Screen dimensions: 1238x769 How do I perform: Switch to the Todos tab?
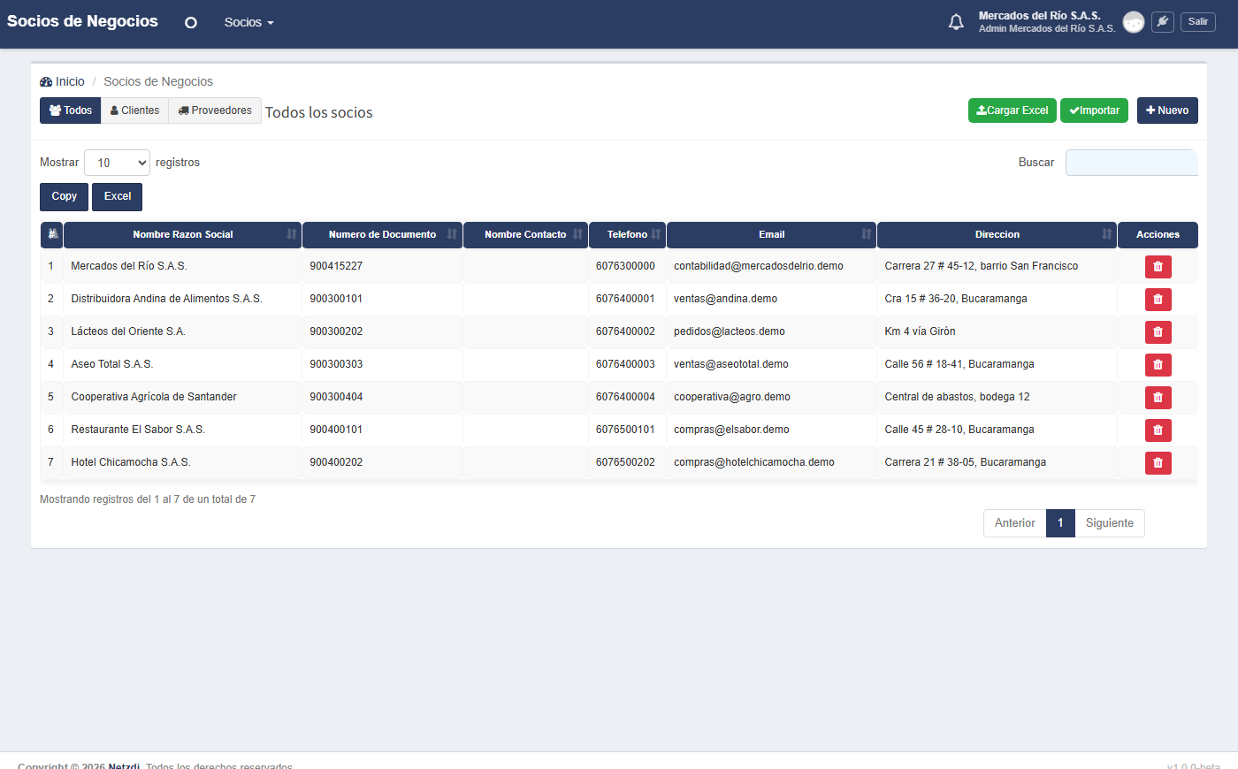click(71, 110)
